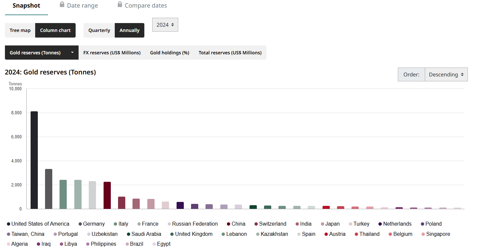Switch to Tree map view

(x=20, y=30)
